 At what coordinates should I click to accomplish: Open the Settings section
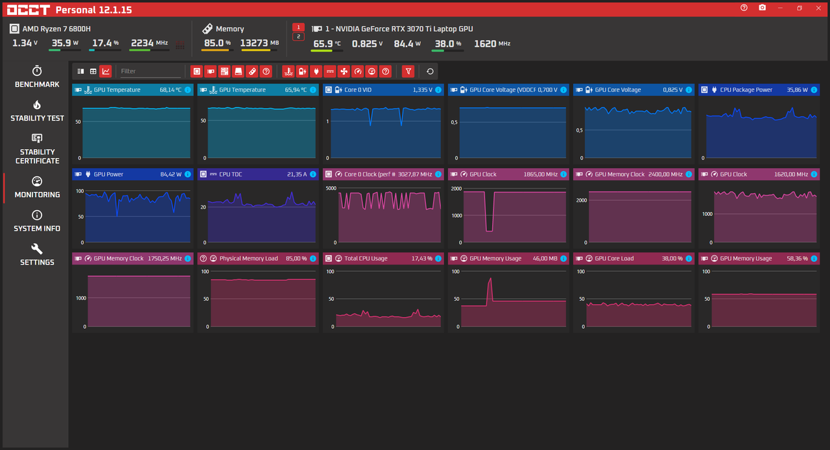(37, 255)
